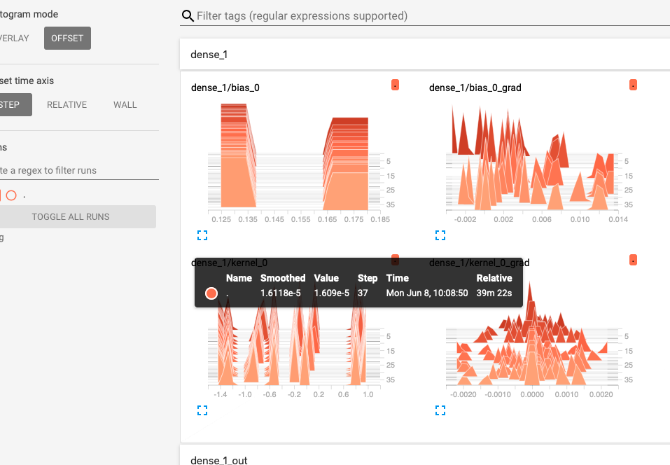
Task: Click tooltip relative time '39m 22s'
Action: point(494,293)
